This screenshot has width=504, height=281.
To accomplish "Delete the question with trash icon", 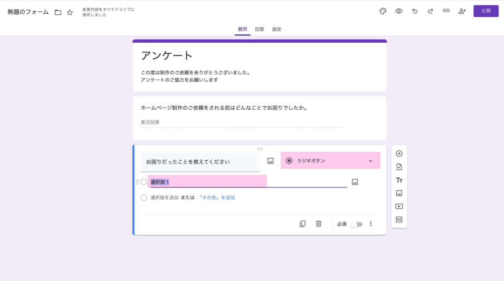I will coord(318,224).
